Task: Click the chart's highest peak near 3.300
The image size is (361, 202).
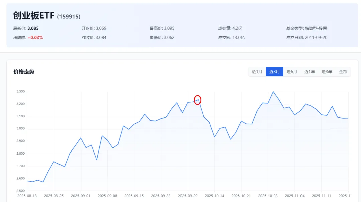Action: point(273,92)
